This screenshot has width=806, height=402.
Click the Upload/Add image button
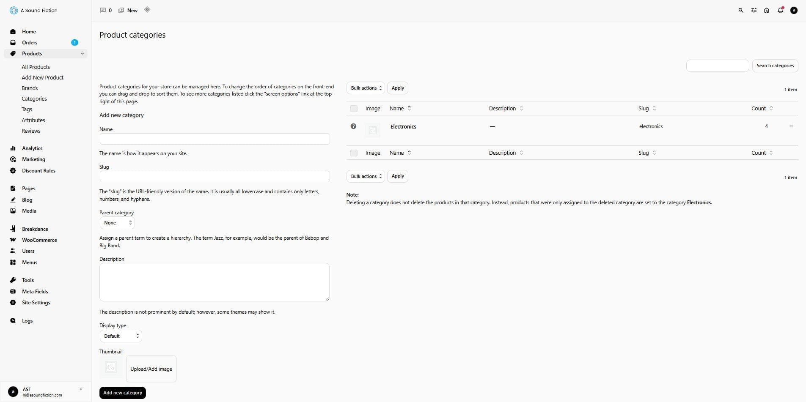[151, 369]
